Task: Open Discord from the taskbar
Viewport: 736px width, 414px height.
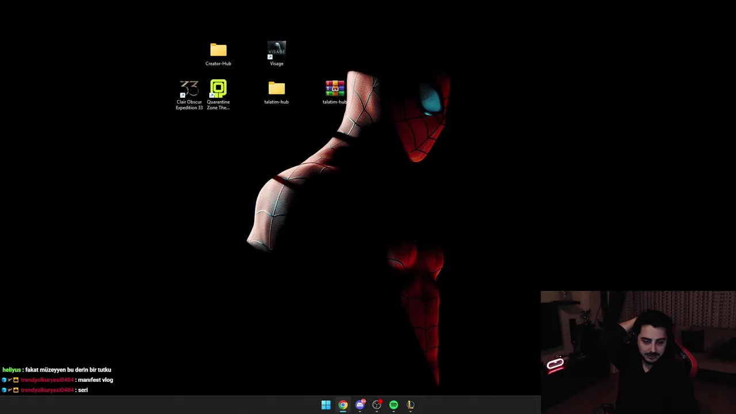Action: (360, 405)
